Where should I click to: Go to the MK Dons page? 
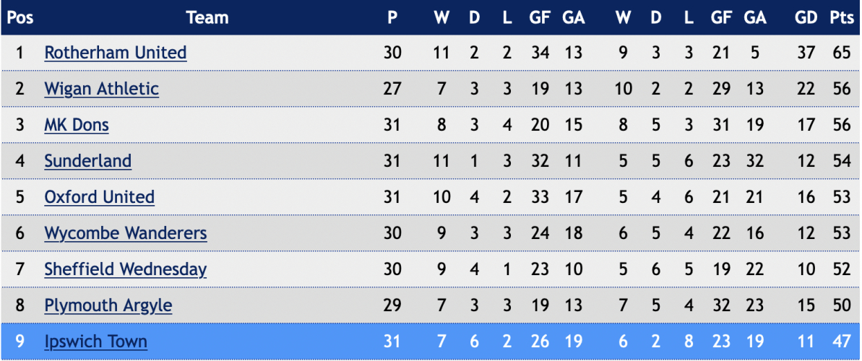click(x=77, y=125)
